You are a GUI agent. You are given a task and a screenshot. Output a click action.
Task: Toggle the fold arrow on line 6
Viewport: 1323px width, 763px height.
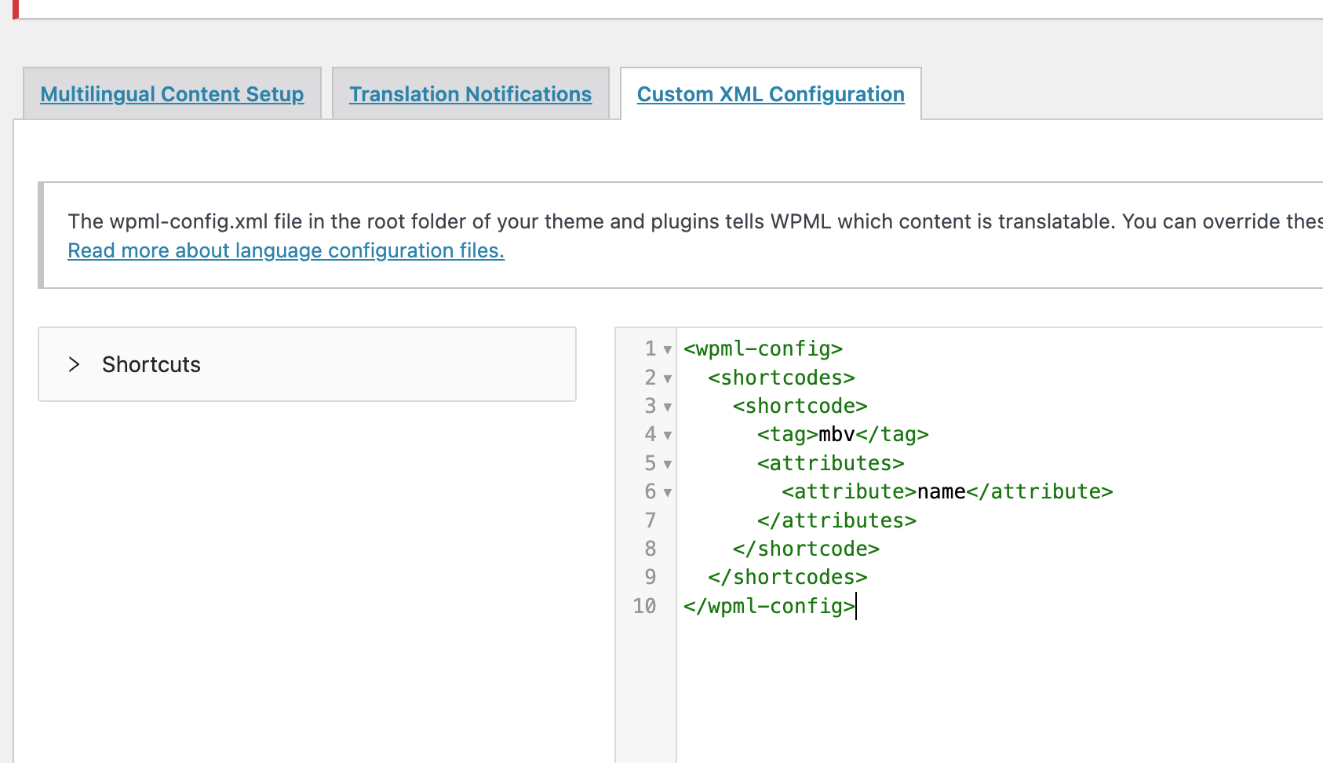(x=668, y=493)
